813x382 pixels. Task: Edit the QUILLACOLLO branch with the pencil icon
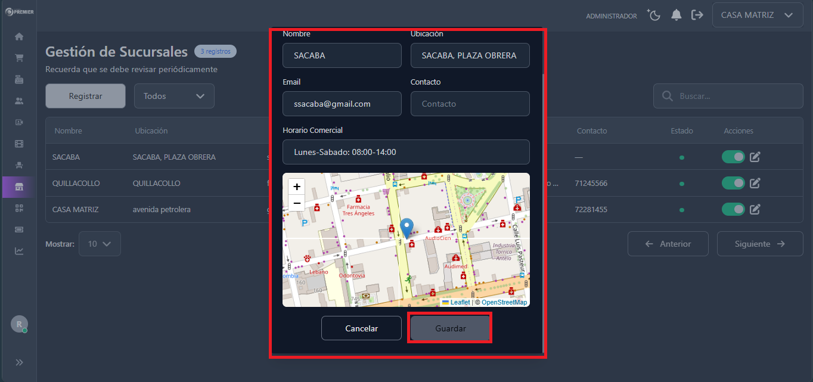755,183
